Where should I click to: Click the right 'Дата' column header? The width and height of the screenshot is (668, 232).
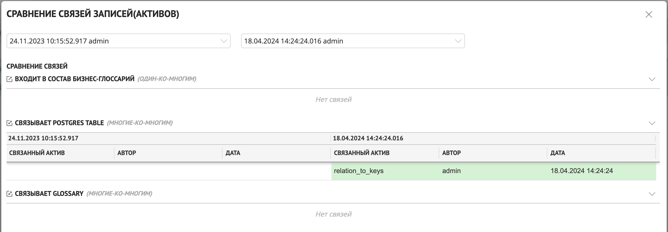[558, 153]
